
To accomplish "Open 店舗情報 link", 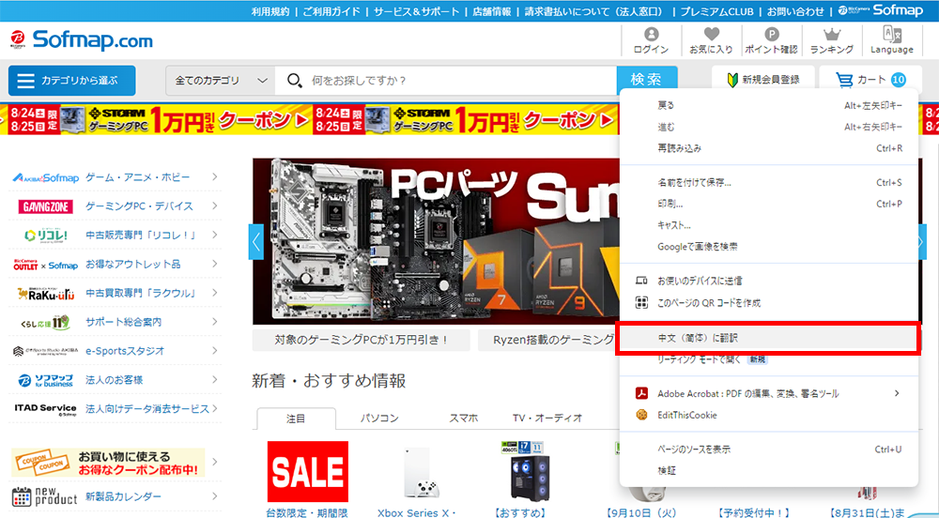I will click(492, 11).
